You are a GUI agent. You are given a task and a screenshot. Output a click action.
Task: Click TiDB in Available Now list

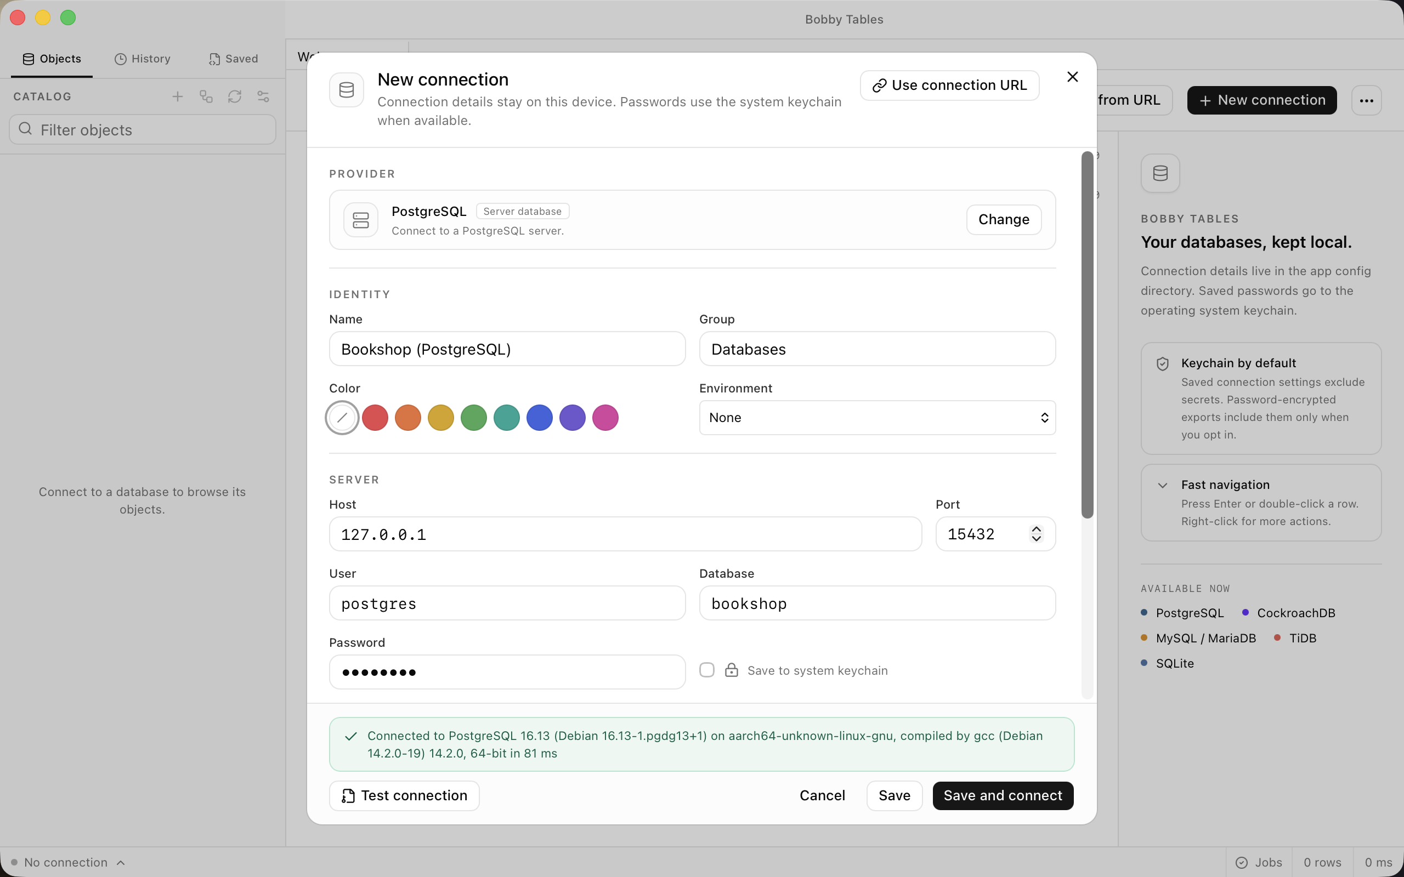1303,638
